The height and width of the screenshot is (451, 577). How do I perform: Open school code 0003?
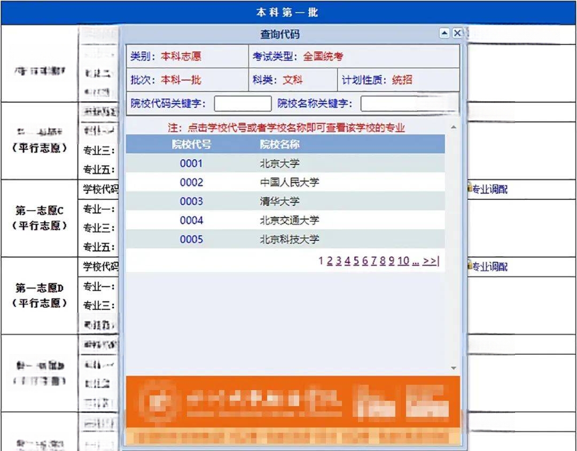tap(191, 201)
